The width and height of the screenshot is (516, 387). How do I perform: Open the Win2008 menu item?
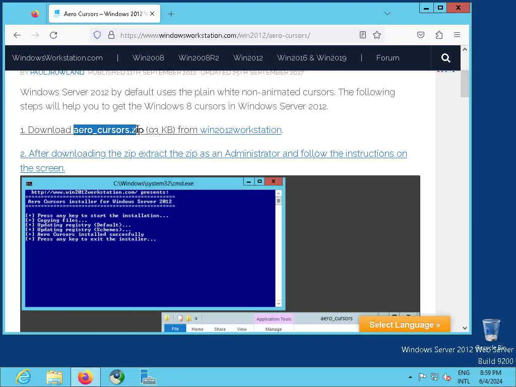pyautogui.click(x=148, y=58)
